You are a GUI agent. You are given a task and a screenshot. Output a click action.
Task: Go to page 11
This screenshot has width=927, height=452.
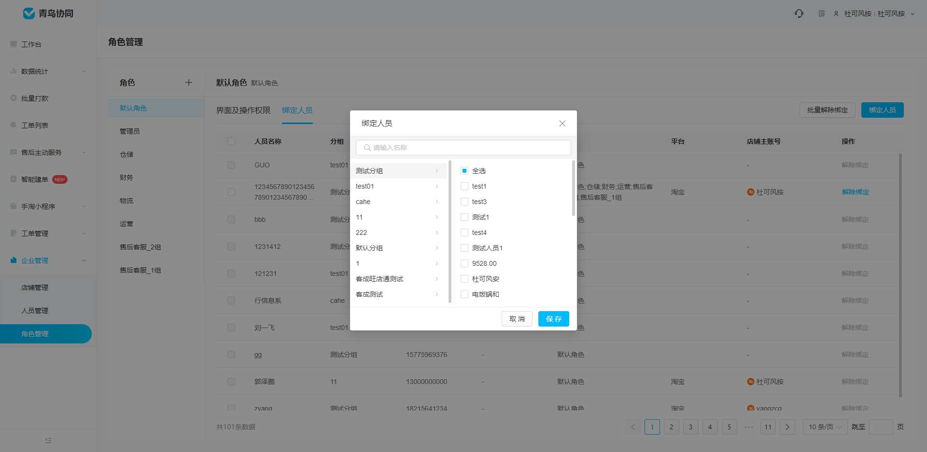pos(768,427)
